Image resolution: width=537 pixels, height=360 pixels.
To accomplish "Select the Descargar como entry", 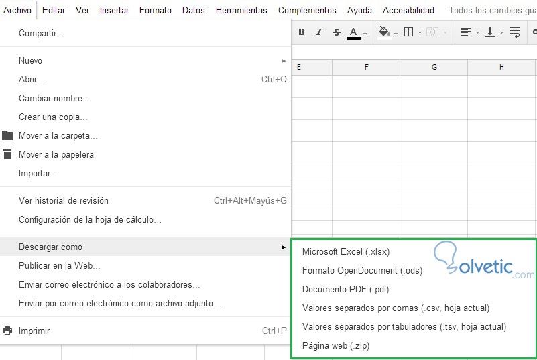I will pyautogui.click(x=145, y=247).
